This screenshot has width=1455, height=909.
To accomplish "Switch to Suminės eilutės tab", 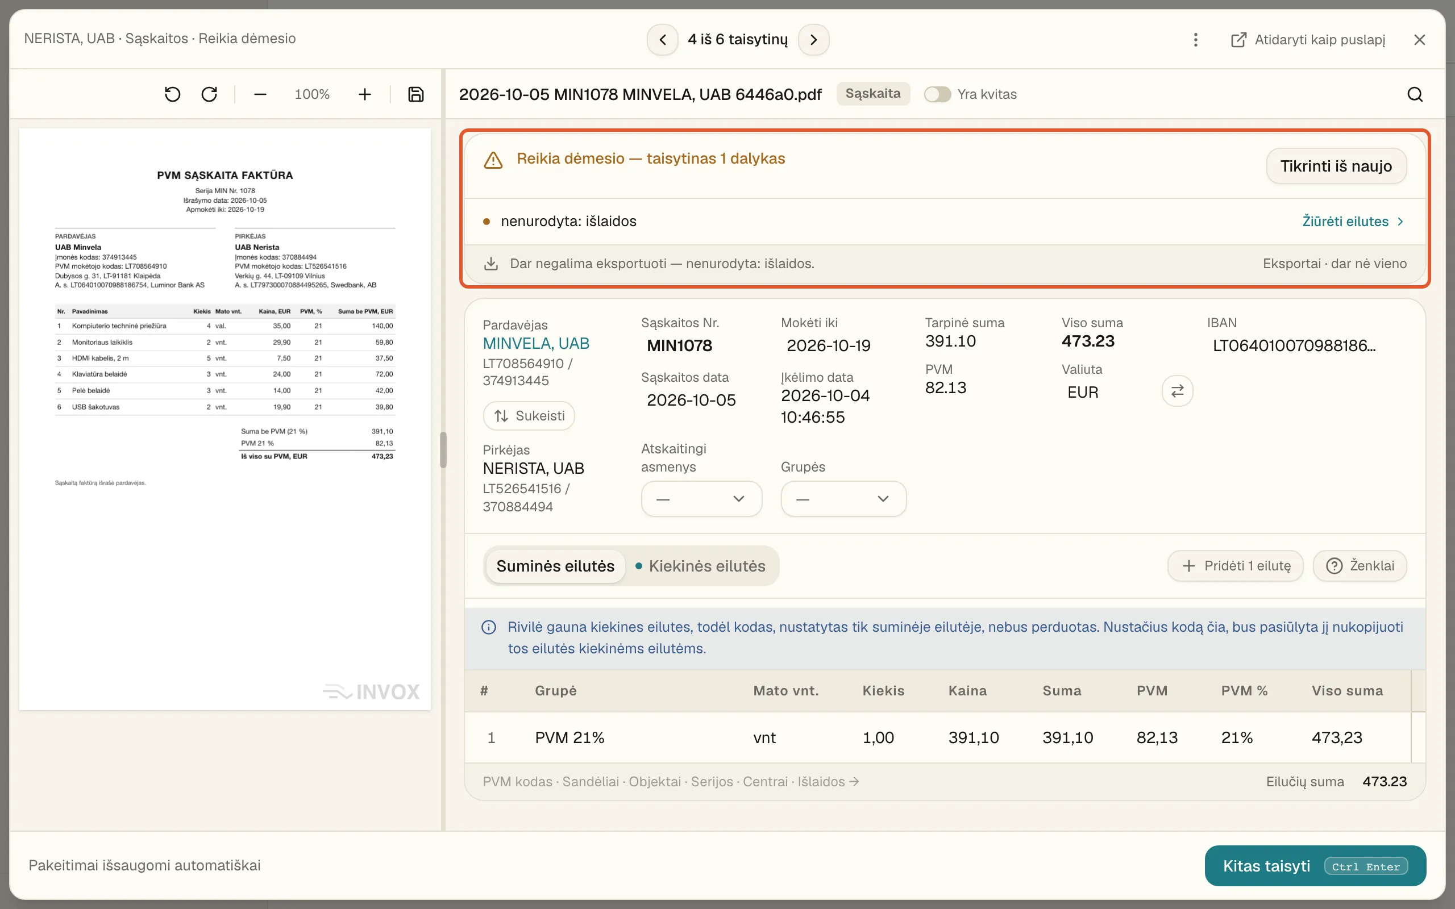I will click(x=555, y=566).
